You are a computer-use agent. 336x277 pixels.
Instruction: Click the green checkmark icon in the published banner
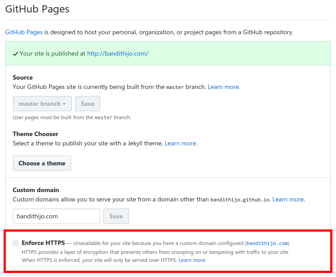[16, 54]
